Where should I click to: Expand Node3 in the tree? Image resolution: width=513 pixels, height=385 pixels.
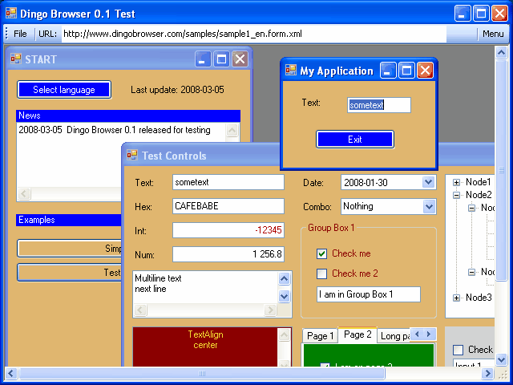pyautogui.click(x=456, y=298)
